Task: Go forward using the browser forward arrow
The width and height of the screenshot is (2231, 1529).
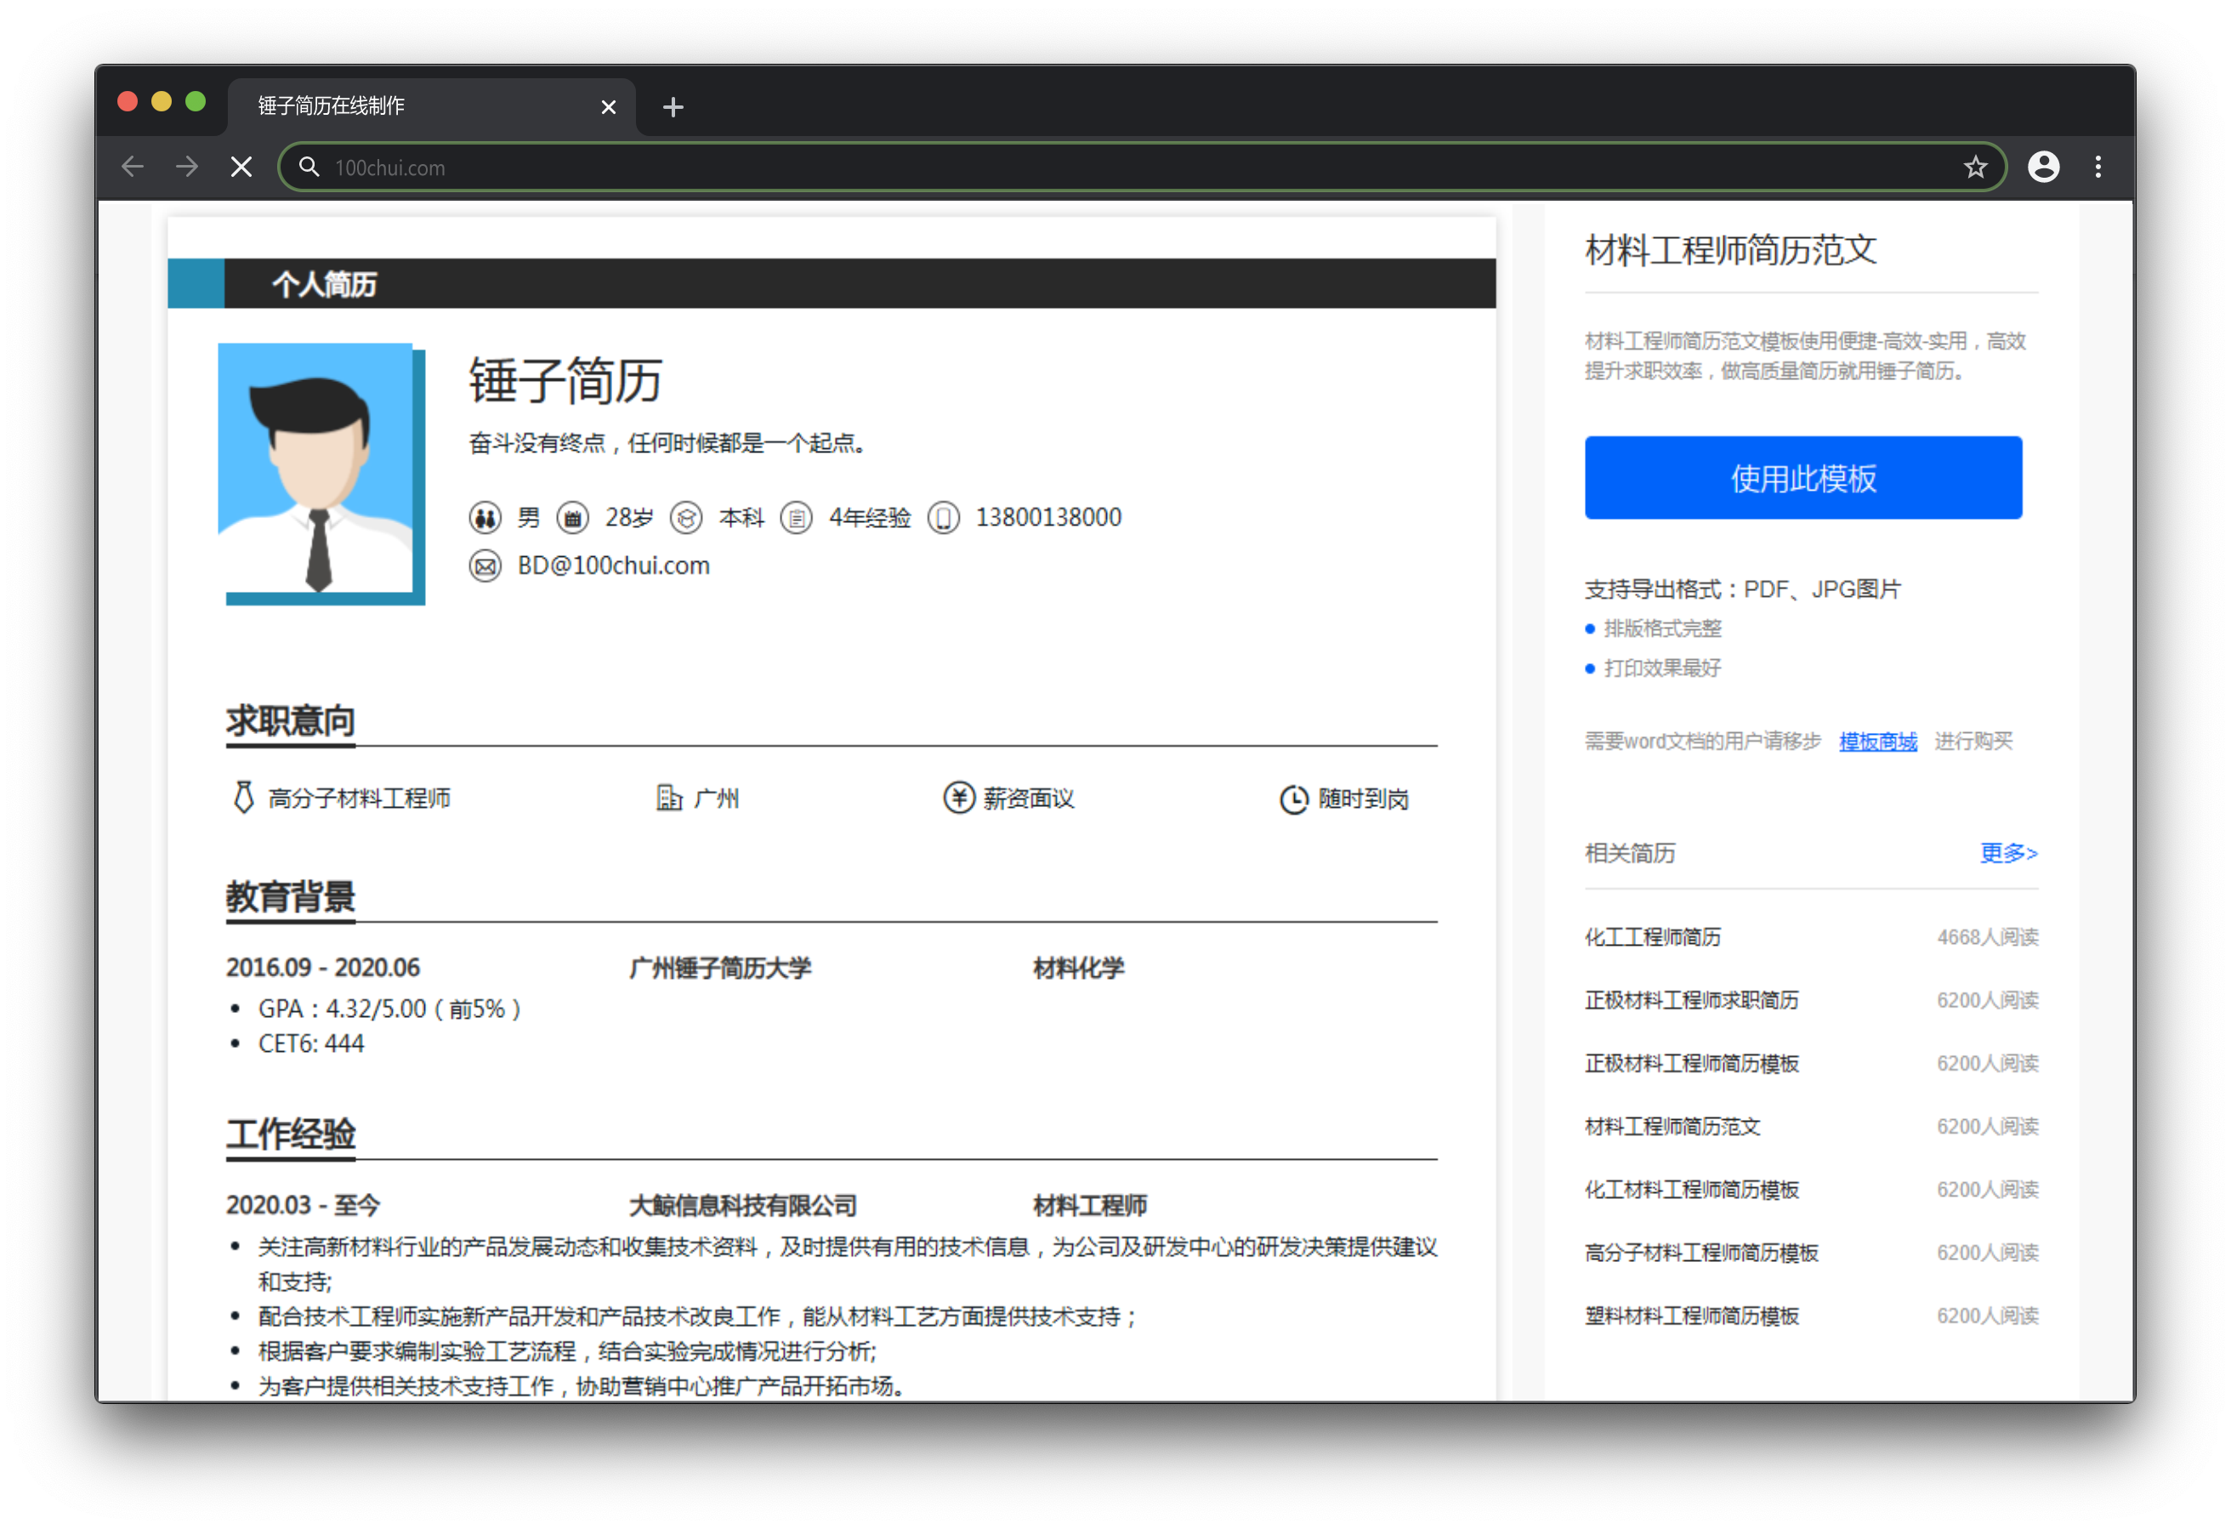Action: 186,168
